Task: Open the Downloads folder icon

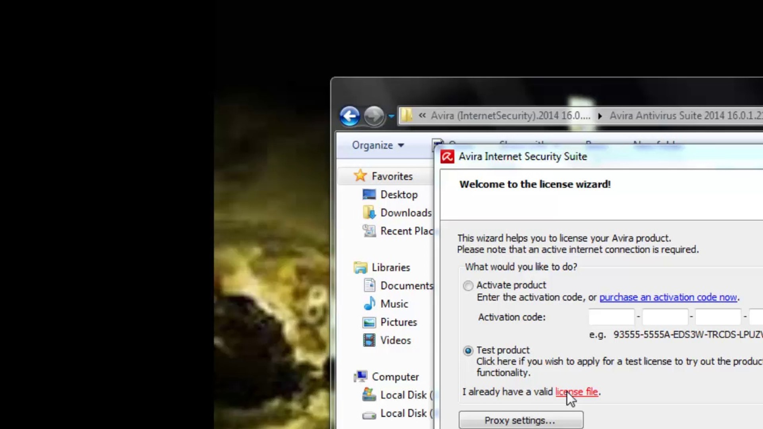Action: pyautogui.click(x=369, y=213)
